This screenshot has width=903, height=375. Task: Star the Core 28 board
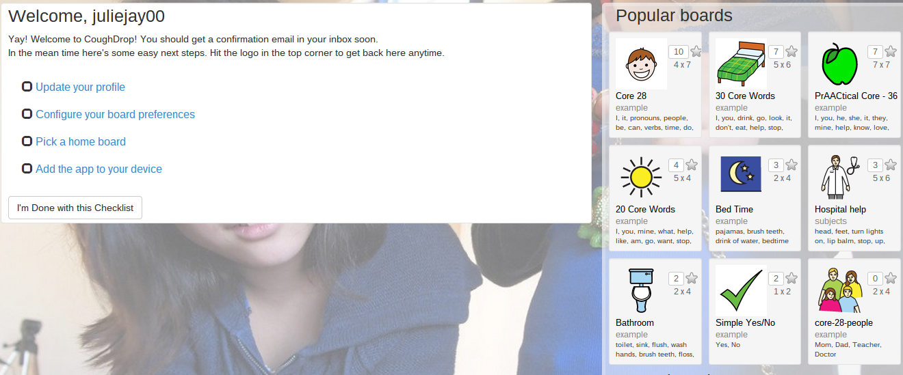tap(696, 51)
